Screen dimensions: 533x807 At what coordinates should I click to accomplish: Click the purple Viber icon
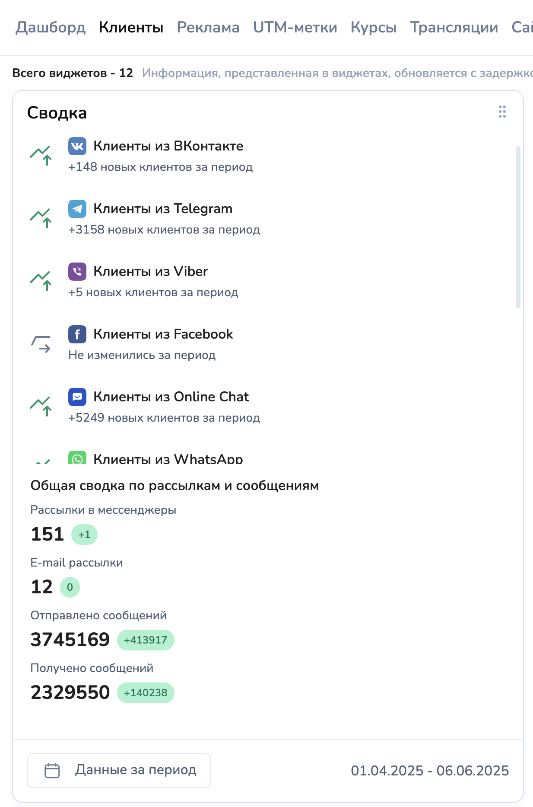[x=77, y=272]
